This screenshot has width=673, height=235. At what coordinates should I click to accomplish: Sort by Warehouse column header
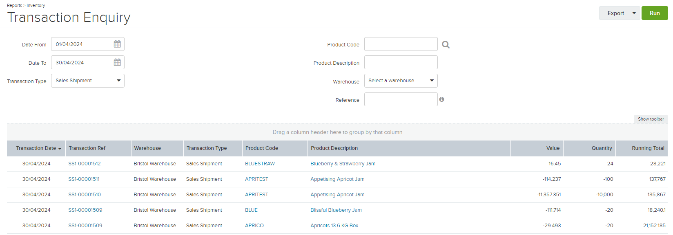pos(157,148)
